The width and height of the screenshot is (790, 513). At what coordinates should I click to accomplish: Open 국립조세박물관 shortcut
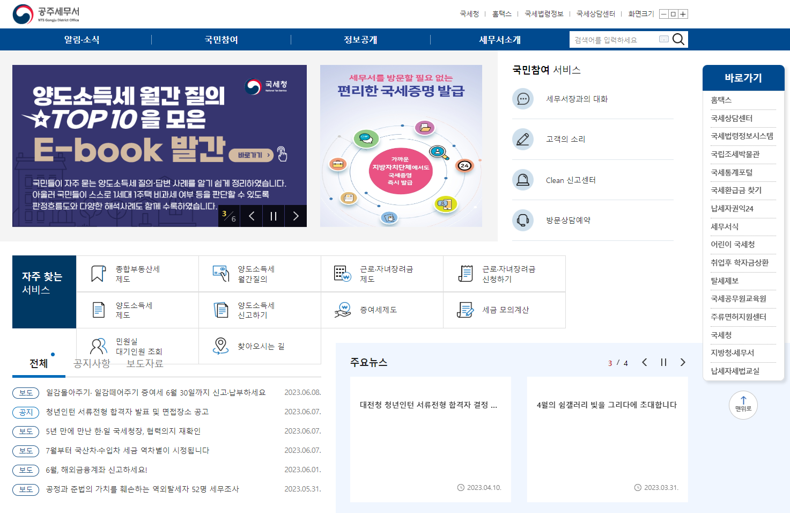pos(735,155)
